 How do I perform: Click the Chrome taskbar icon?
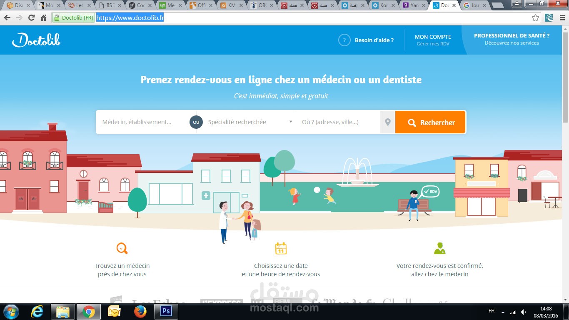point(88,312)
